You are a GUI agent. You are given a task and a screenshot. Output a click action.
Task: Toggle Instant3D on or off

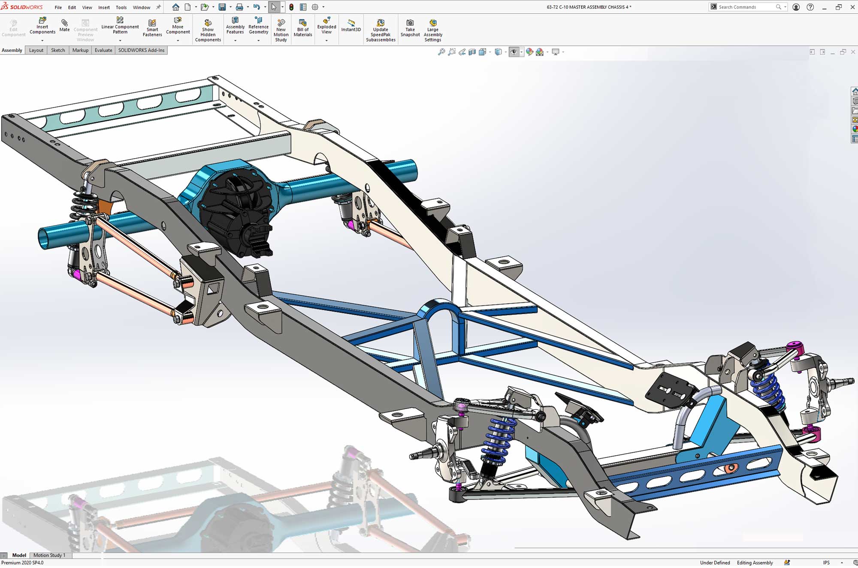[x=351, y=25]
